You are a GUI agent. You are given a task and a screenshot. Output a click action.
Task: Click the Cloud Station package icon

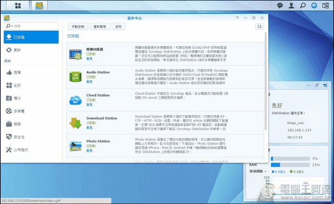coord(76,100)
